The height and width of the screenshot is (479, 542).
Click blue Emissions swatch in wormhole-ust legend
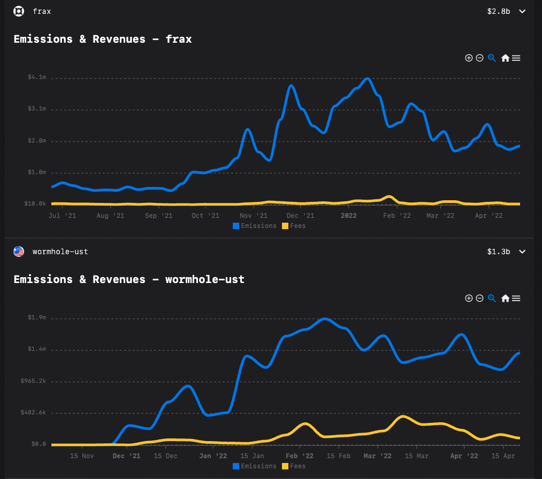point(236,466)
